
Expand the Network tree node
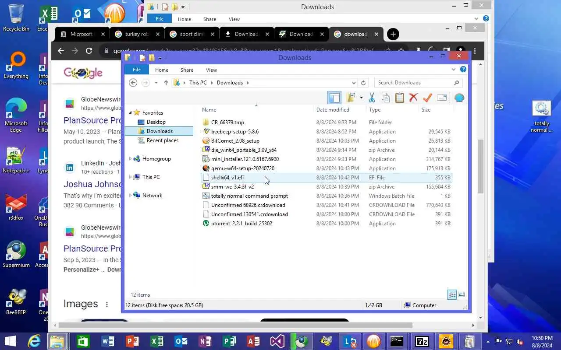click(130, 196)
